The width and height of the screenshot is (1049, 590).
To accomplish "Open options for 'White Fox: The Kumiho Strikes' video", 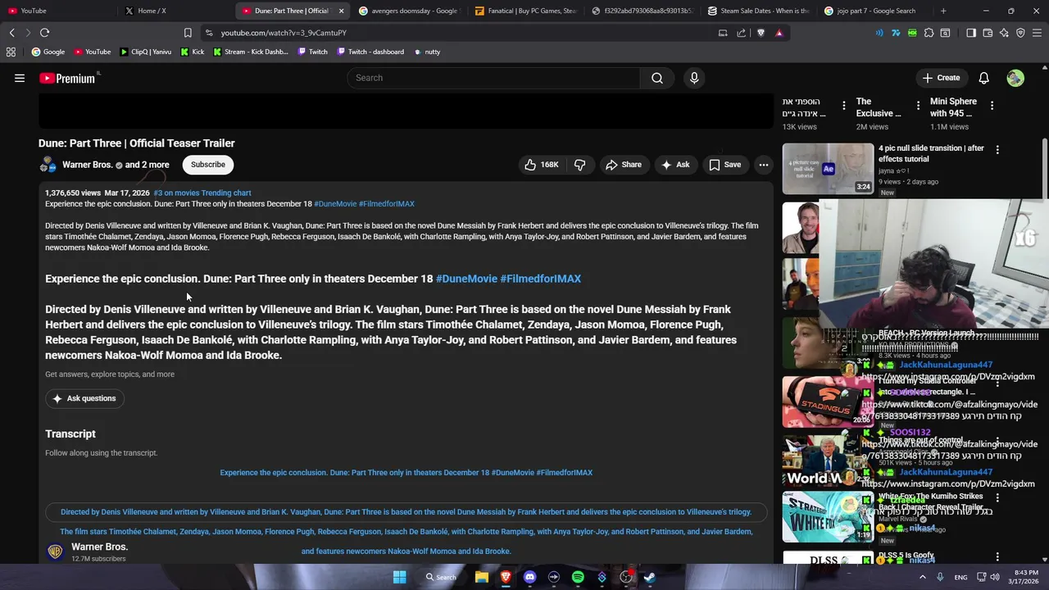I will [997, 497].
